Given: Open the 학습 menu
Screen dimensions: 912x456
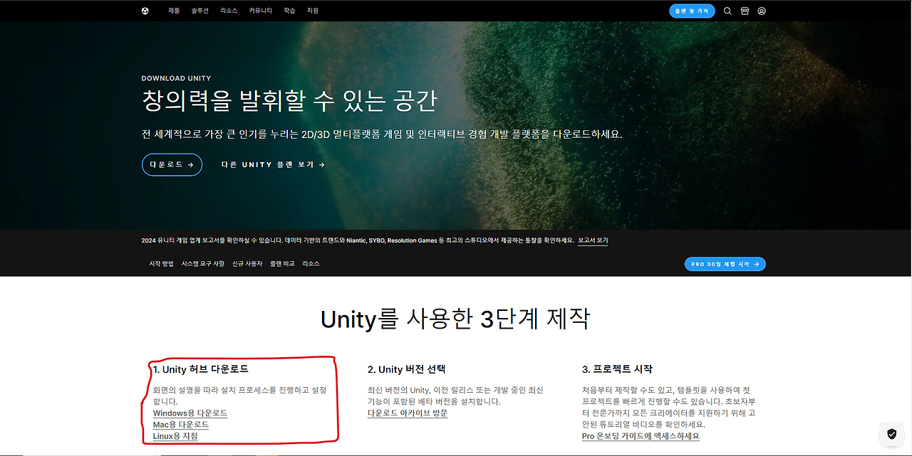Looking at the screenshot, I should pos(289,11).
